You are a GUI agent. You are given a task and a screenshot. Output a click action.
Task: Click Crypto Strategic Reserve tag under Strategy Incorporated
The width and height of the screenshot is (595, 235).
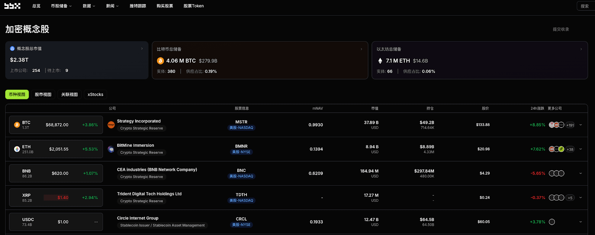[142, 128]
